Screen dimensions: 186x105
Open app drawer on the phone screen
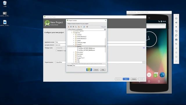click(x=149, y=75)
